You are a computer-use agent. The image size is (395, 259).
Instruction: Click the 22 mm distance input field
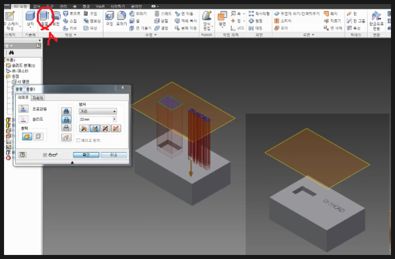pyautogui.click(x=95, y=119)
